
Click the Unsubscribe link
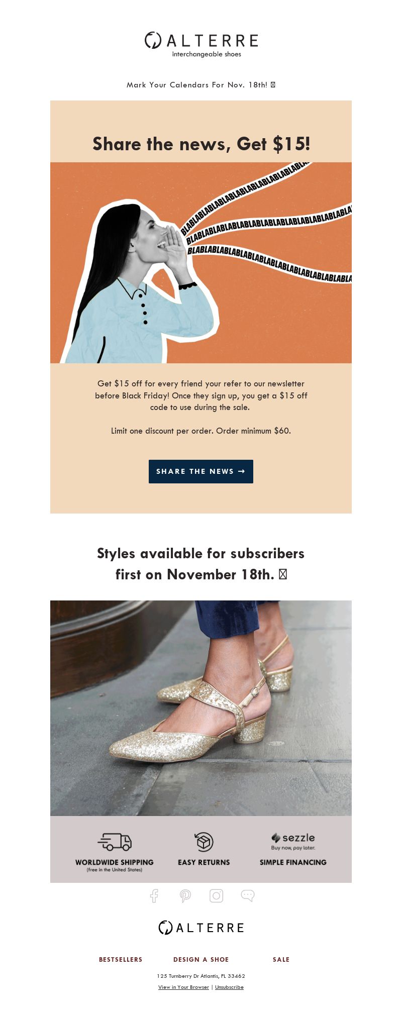[x=229, y=987]
